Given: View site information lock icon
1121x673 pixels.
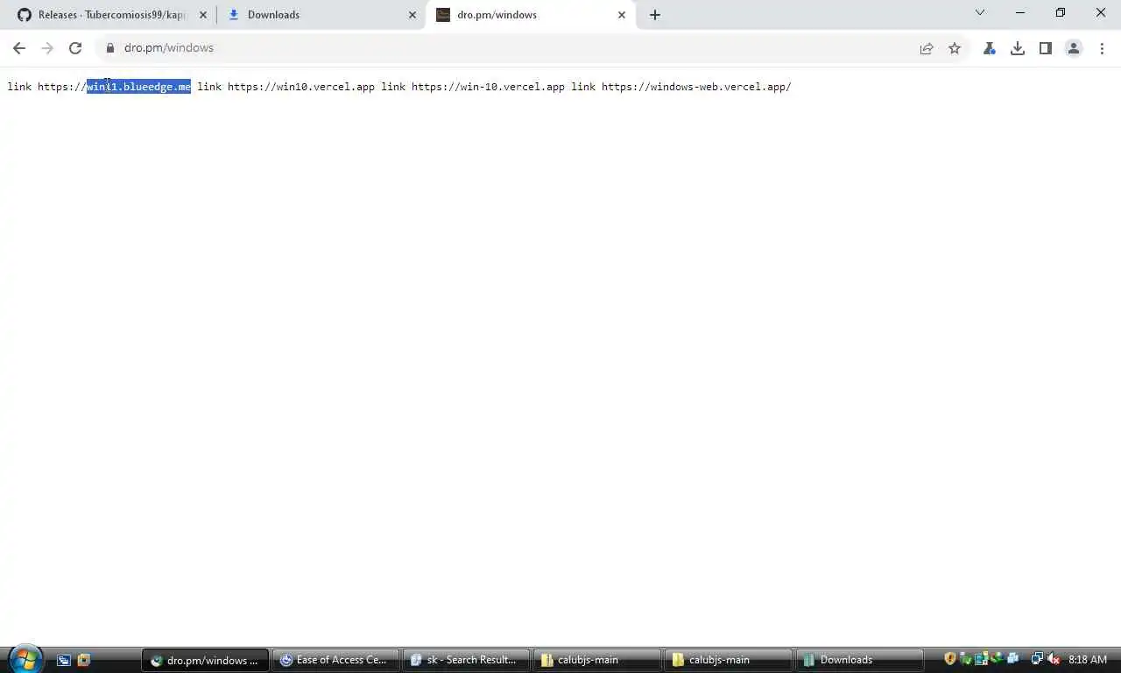Looking at the screenshot, I should 110,48.
